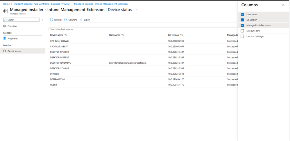
Task: Click the Device name column header
Action: tap(57, 35)
